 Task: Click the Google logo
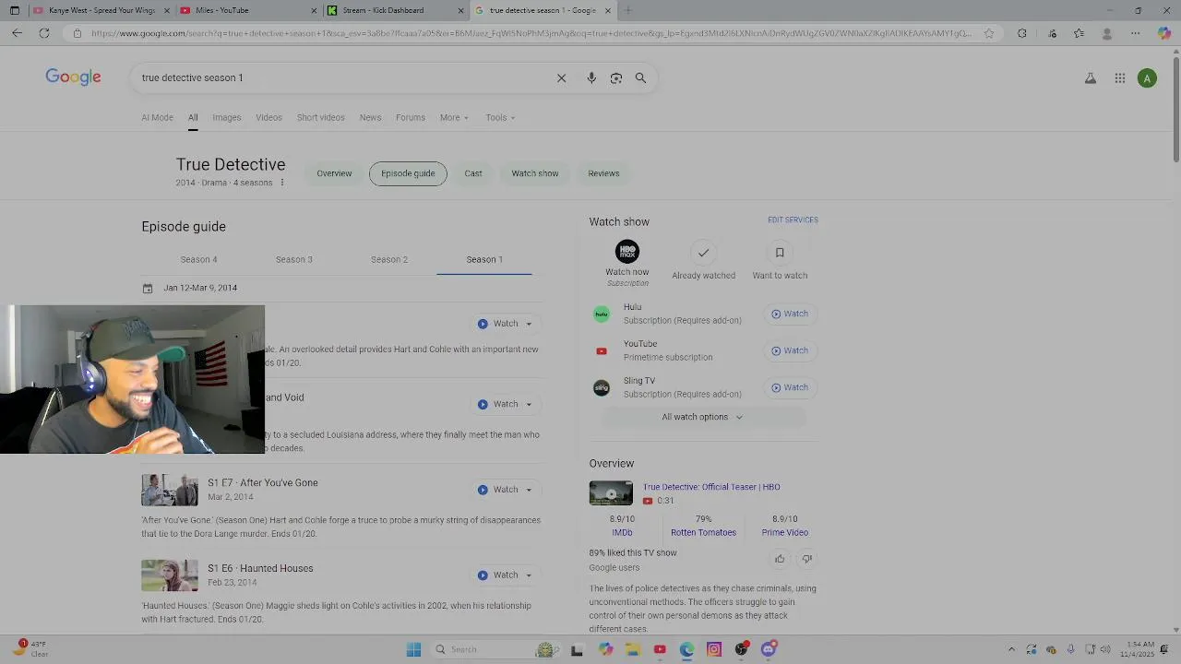tap(73, 77)
